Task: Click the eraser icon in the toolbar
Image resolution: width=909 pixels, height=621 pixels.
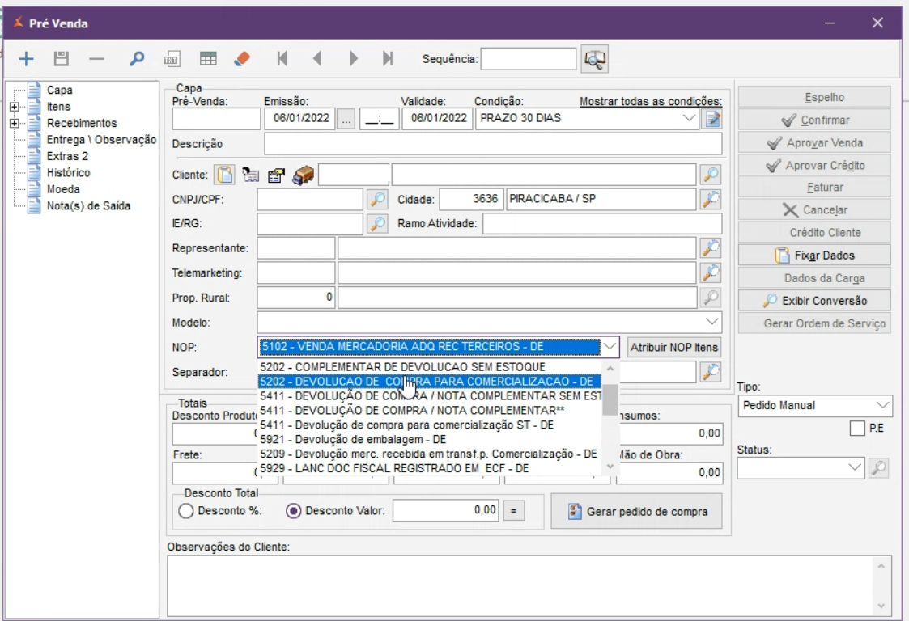Action: click(242, 58)
